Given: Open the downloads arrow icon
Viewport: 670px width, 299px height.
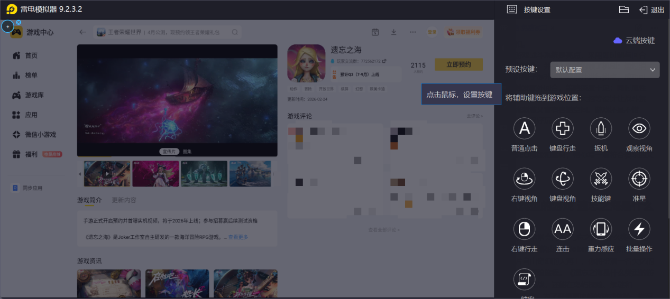Looking at the screenshot, I should coord(393,32).
